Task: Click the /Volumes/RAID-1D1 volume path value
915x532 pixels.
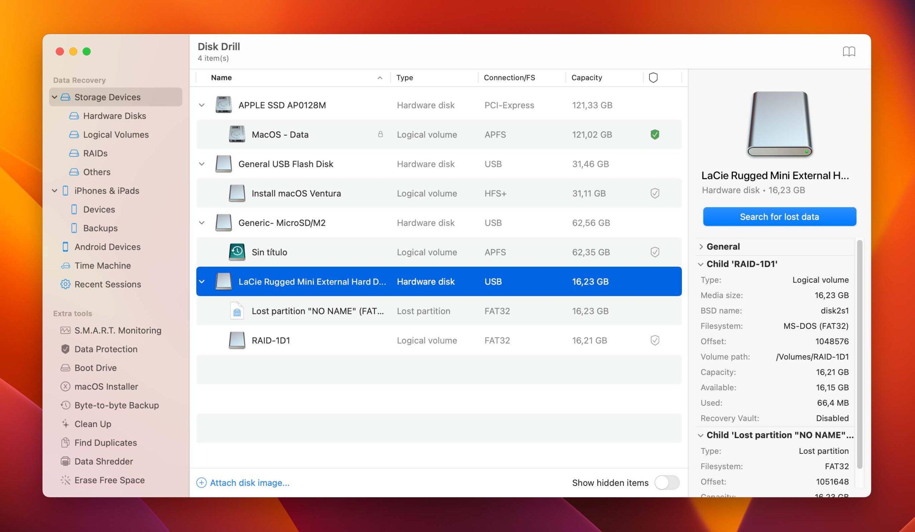Action: [812, 356]
